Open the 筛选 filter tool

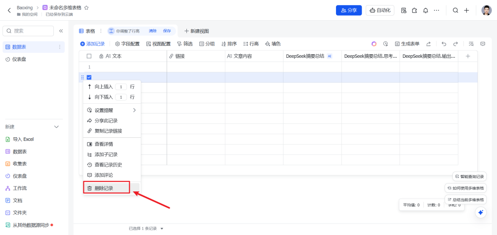click(185, 44)
